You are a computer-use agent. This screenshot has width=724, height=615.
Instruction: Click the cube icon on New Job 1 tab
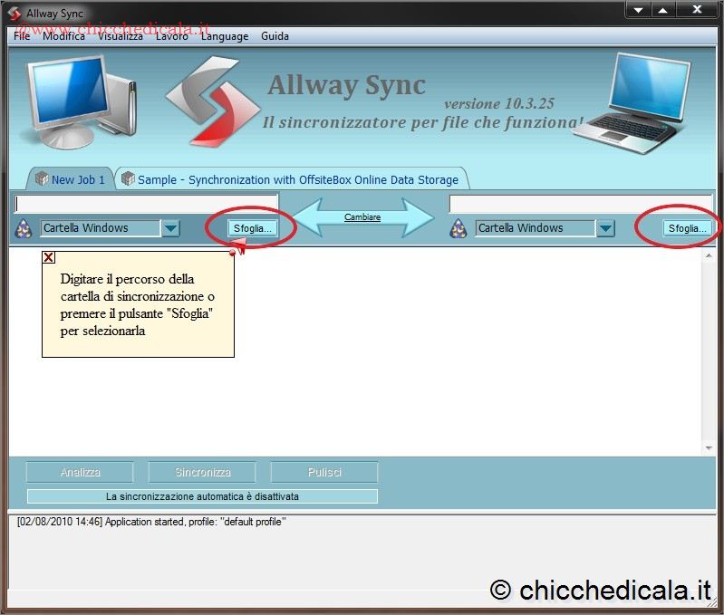pyautogui.click(x=41, y=178)
